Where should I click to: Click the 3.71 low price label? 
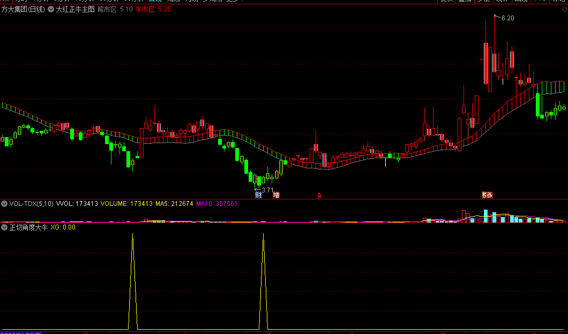(267, 190)
